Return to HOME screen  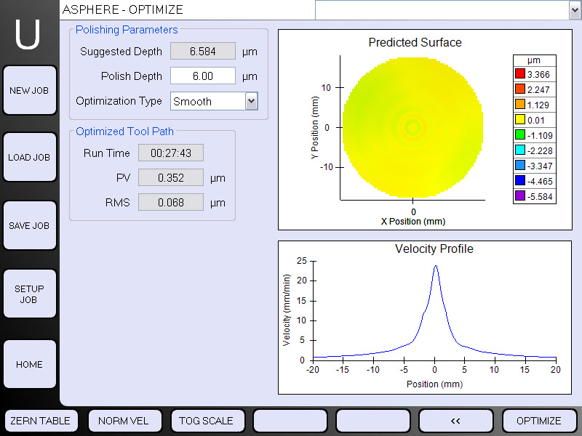pyautogui.click(x=29, y=365)
